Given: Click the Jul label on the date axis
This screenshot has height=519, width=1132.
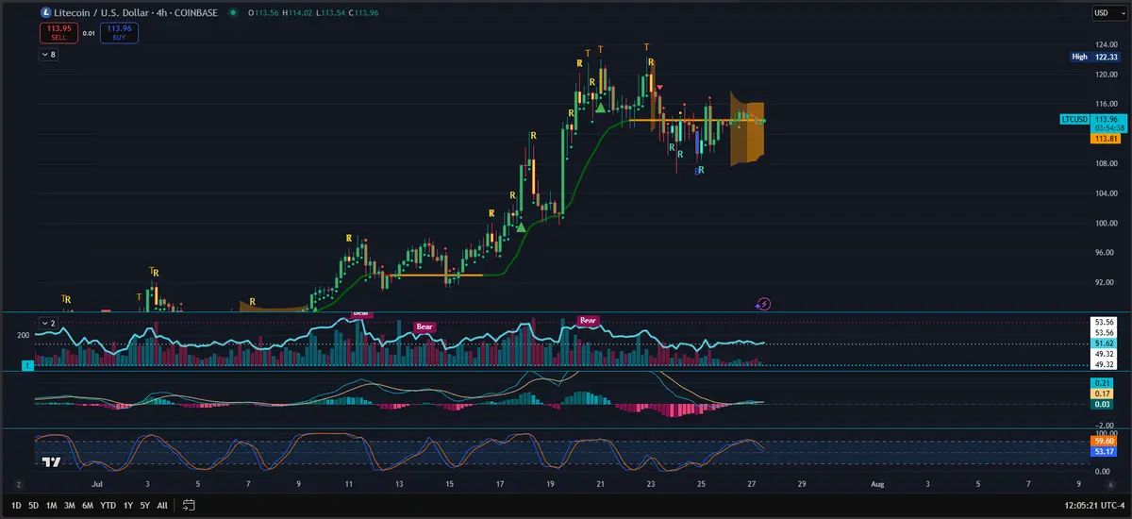Looking at the screenshot, I should 96,484.
